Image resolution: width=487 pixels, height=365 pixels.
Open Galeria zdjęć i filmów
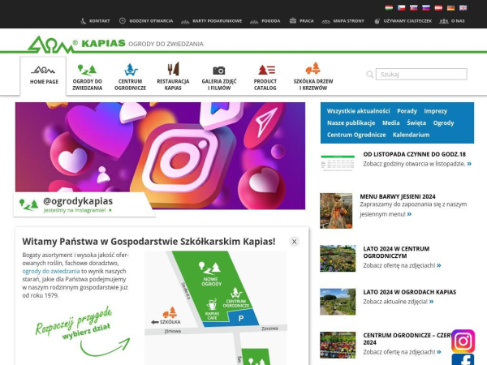[x=219, y=78]
